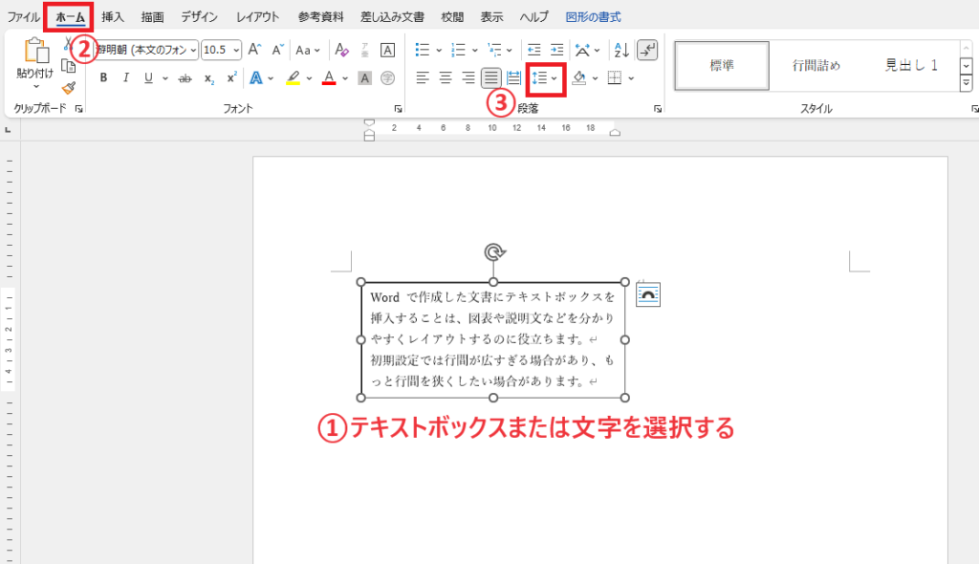Toggle underline formatting
979x564 pixels.
point(148,77)
